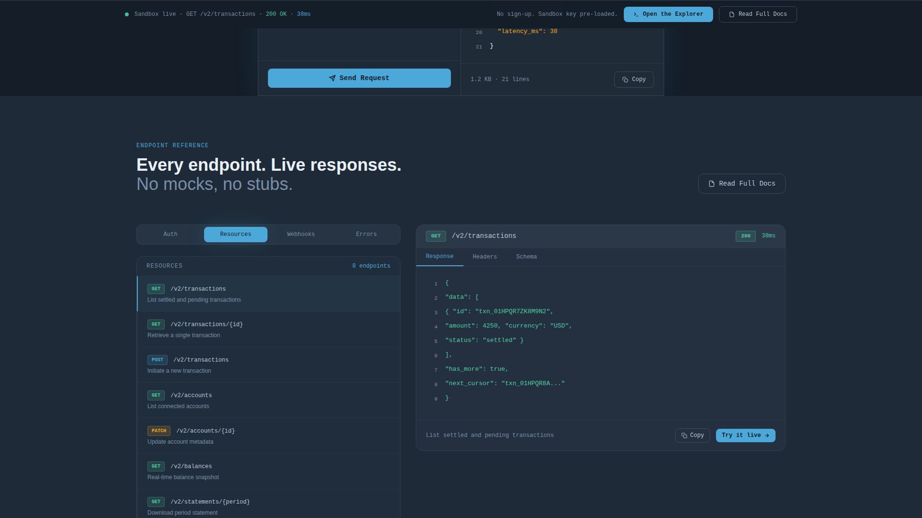Send the request with Send Request button
This screenshot has width=922, height=518.
click(x=359, y=78)
